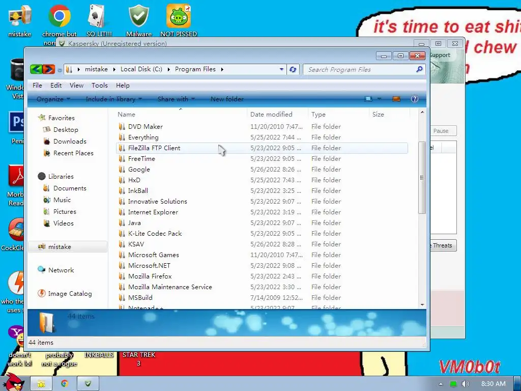Click the scrollbar down arrow
The image size is (521, 391).
(x=422, y=304)
